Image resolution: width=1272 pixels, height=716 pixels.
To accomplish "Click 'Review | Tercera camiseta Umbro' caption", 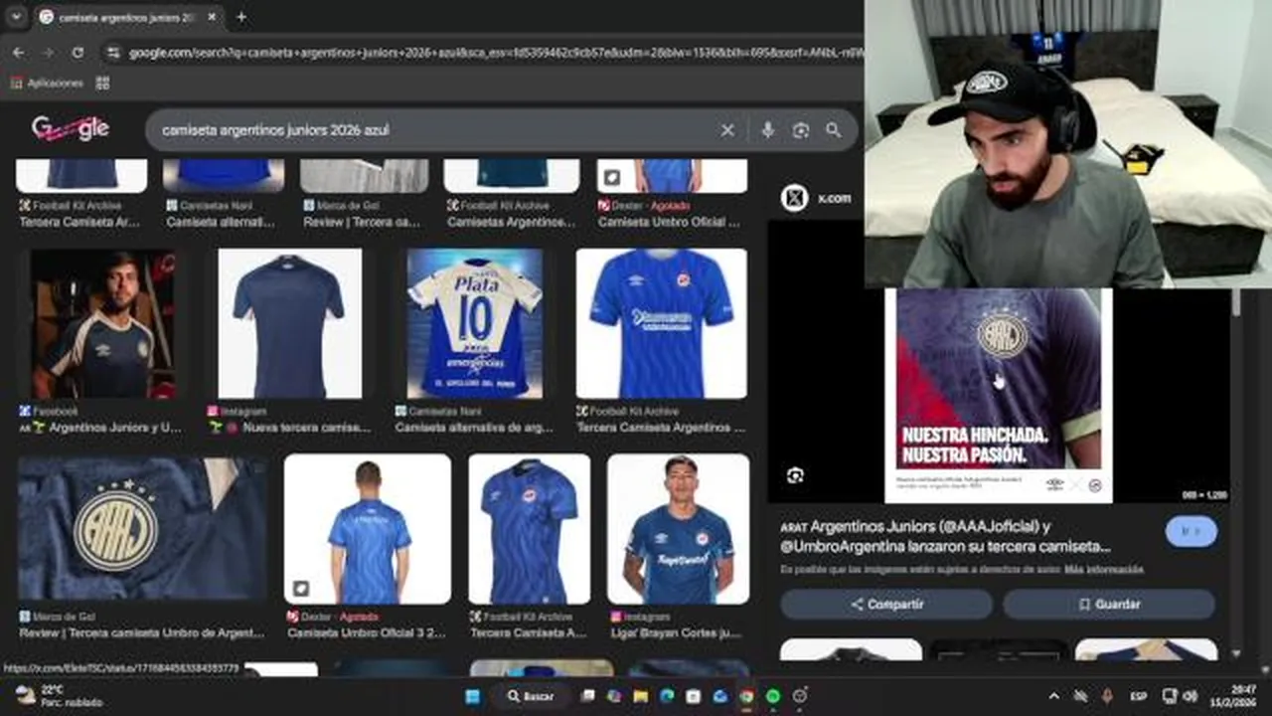I will tap(142, 633).
